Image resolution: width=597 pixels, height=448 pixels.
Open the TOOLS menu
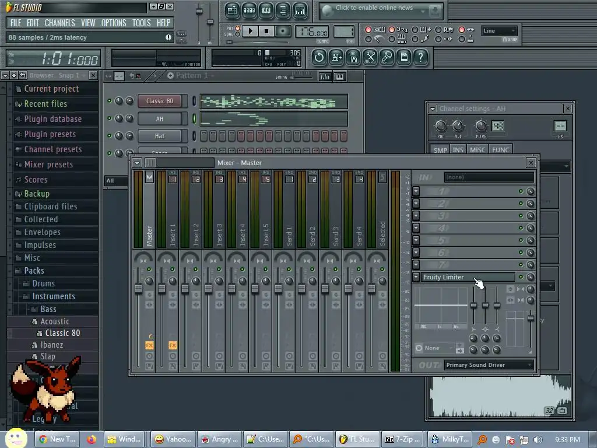tap(141, 23)
